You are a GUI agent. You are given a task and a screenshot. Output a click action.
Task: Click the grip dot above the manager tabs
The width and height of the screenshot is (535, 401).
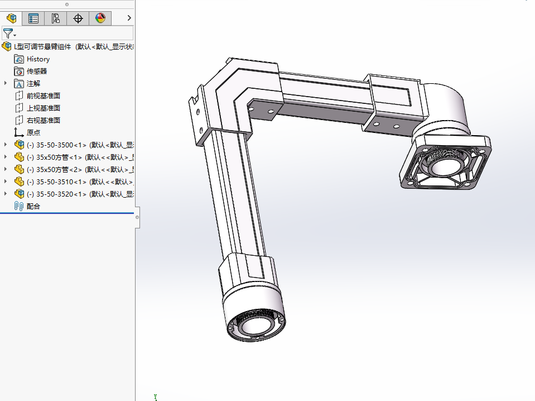click(x=67, y=4)
